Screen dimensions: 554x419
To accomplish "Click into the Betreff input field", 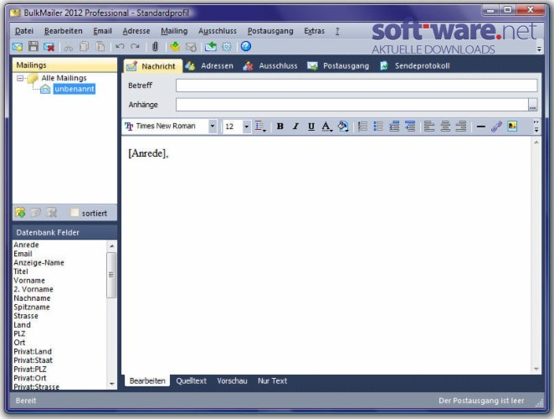I will pyautogui.click(x=357, y=85).
